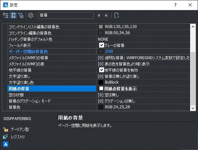Screen dimensions: 198x150
Task: Open the 空の状態 value dropdown
Action: [x=143, y=95]
